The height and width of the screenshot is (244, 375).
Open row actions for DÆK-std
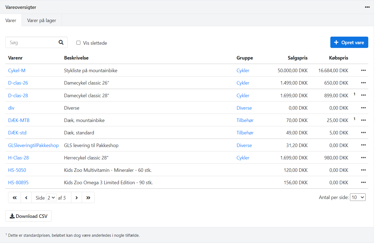tap(363, 133)
